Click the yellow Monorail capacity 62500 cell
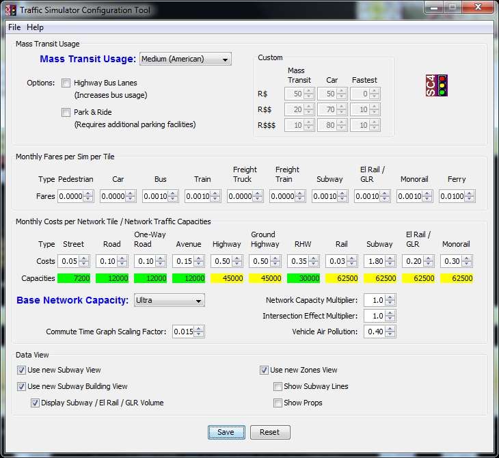499x458 pixels. click(x=457, y=278)
